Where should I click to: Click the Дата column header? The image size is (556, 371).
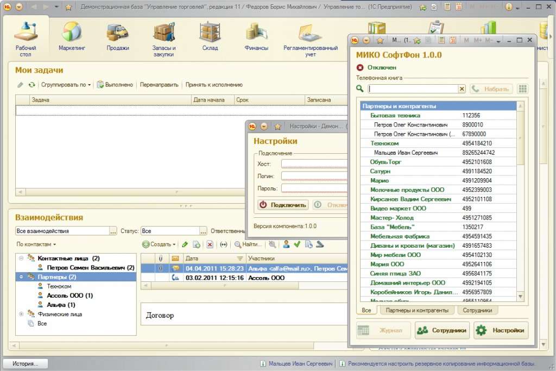click(x=214, y=259)
